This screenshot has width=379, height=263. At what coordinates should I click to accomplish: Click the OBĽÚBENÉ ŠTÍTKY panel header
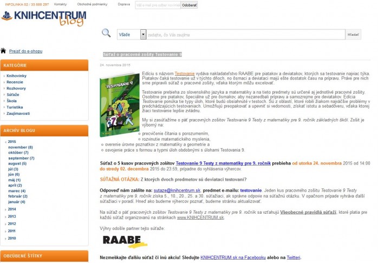pyautogui.click(x=44, y=256)
